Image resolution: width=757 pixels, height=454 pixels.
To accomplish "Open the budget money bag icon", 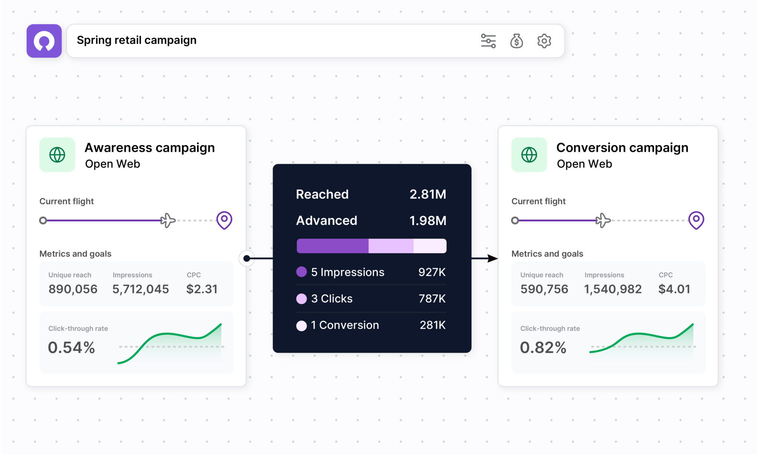I will [516, 41].
